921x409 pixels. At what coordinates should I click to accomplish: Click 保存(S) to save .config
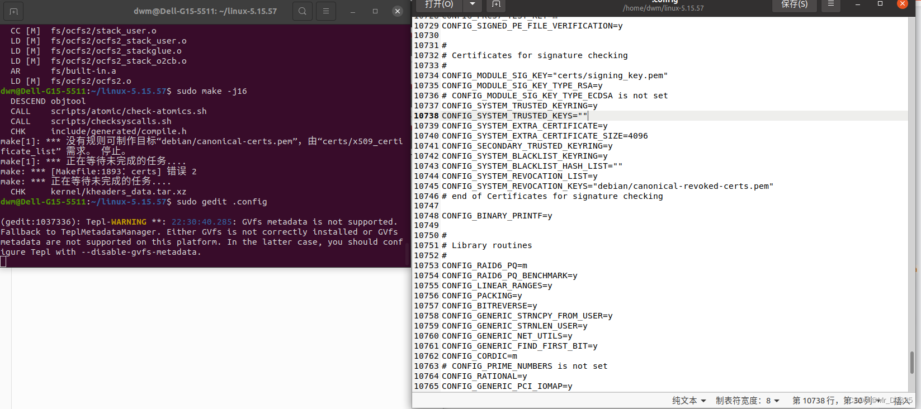click(794, 4)
